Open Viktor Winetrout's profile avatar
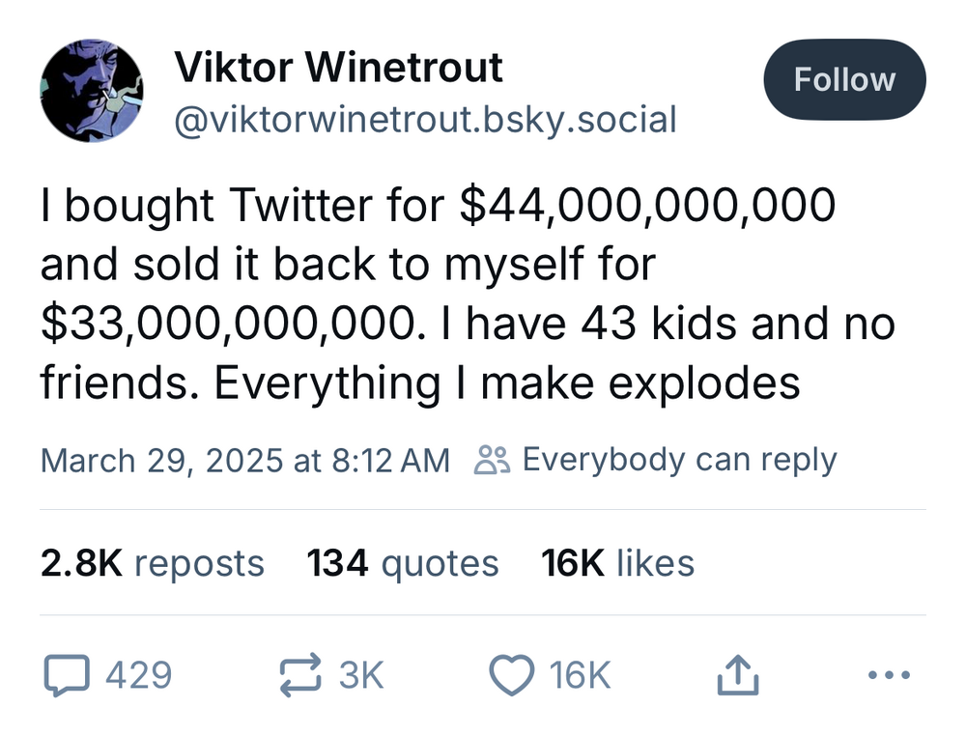The height and width of the screenshot is (736, 966). (x=92, y=91)
